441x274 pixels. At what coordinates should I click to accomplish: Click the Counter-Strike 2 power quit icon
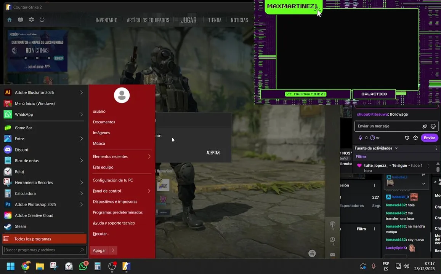pyautogui.click(x=42, y=20)
